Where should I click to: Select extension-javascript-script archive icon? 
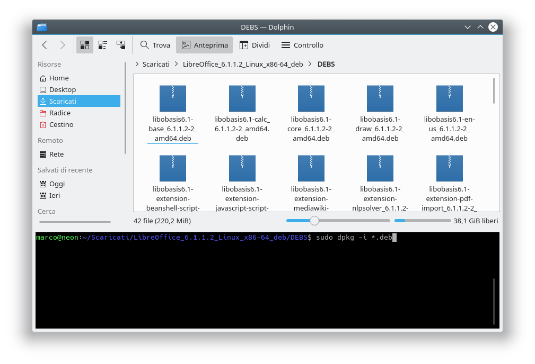(x=242, y=168)
